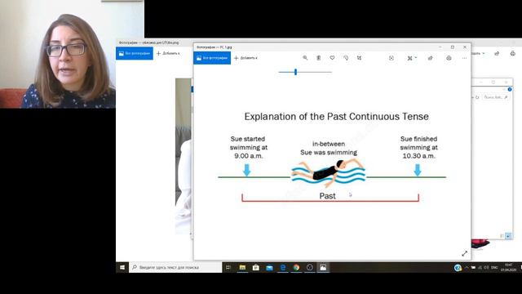Click the circular icon left of edit scissors
This screenshot has height=294, width=522.
pos(391,58)
